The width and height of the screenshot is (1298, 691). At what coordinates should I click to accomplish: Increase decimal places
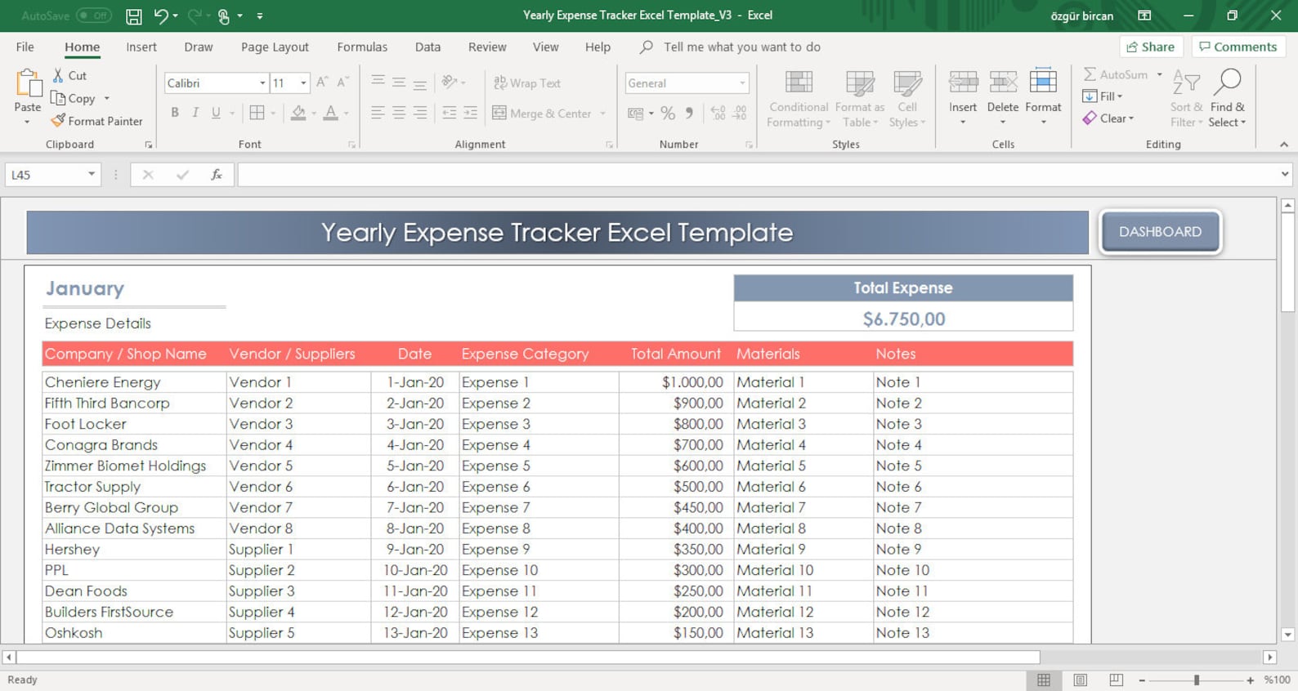(718, 114)
